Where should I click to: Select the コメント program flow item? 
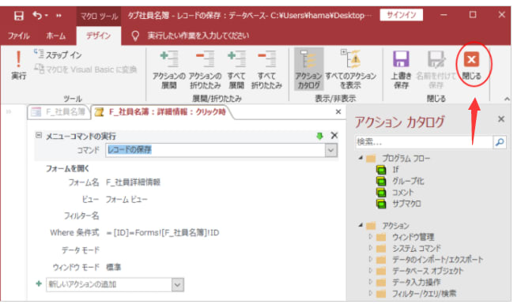403,192
